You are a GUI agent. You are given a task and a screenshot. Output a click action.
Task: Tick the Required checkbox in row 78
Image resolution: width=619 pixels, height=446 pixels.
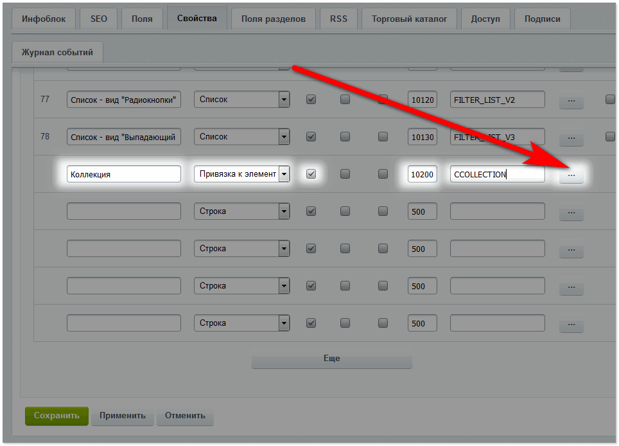(x=383, y=137)
